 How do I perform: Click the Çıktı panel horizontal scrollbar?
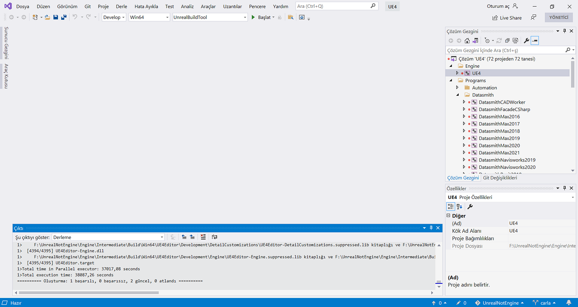tap(89, 293)
